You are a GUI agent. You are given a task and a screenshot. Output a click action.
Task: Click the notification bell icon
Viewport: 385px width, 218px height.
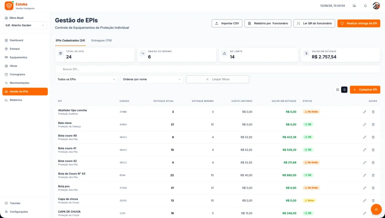365,6
